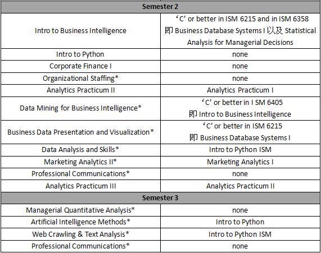The height and width of the screenshot is (253, 321).
Task: Click the Organizational Staffing* cell
Action: [x=80, y=79]
